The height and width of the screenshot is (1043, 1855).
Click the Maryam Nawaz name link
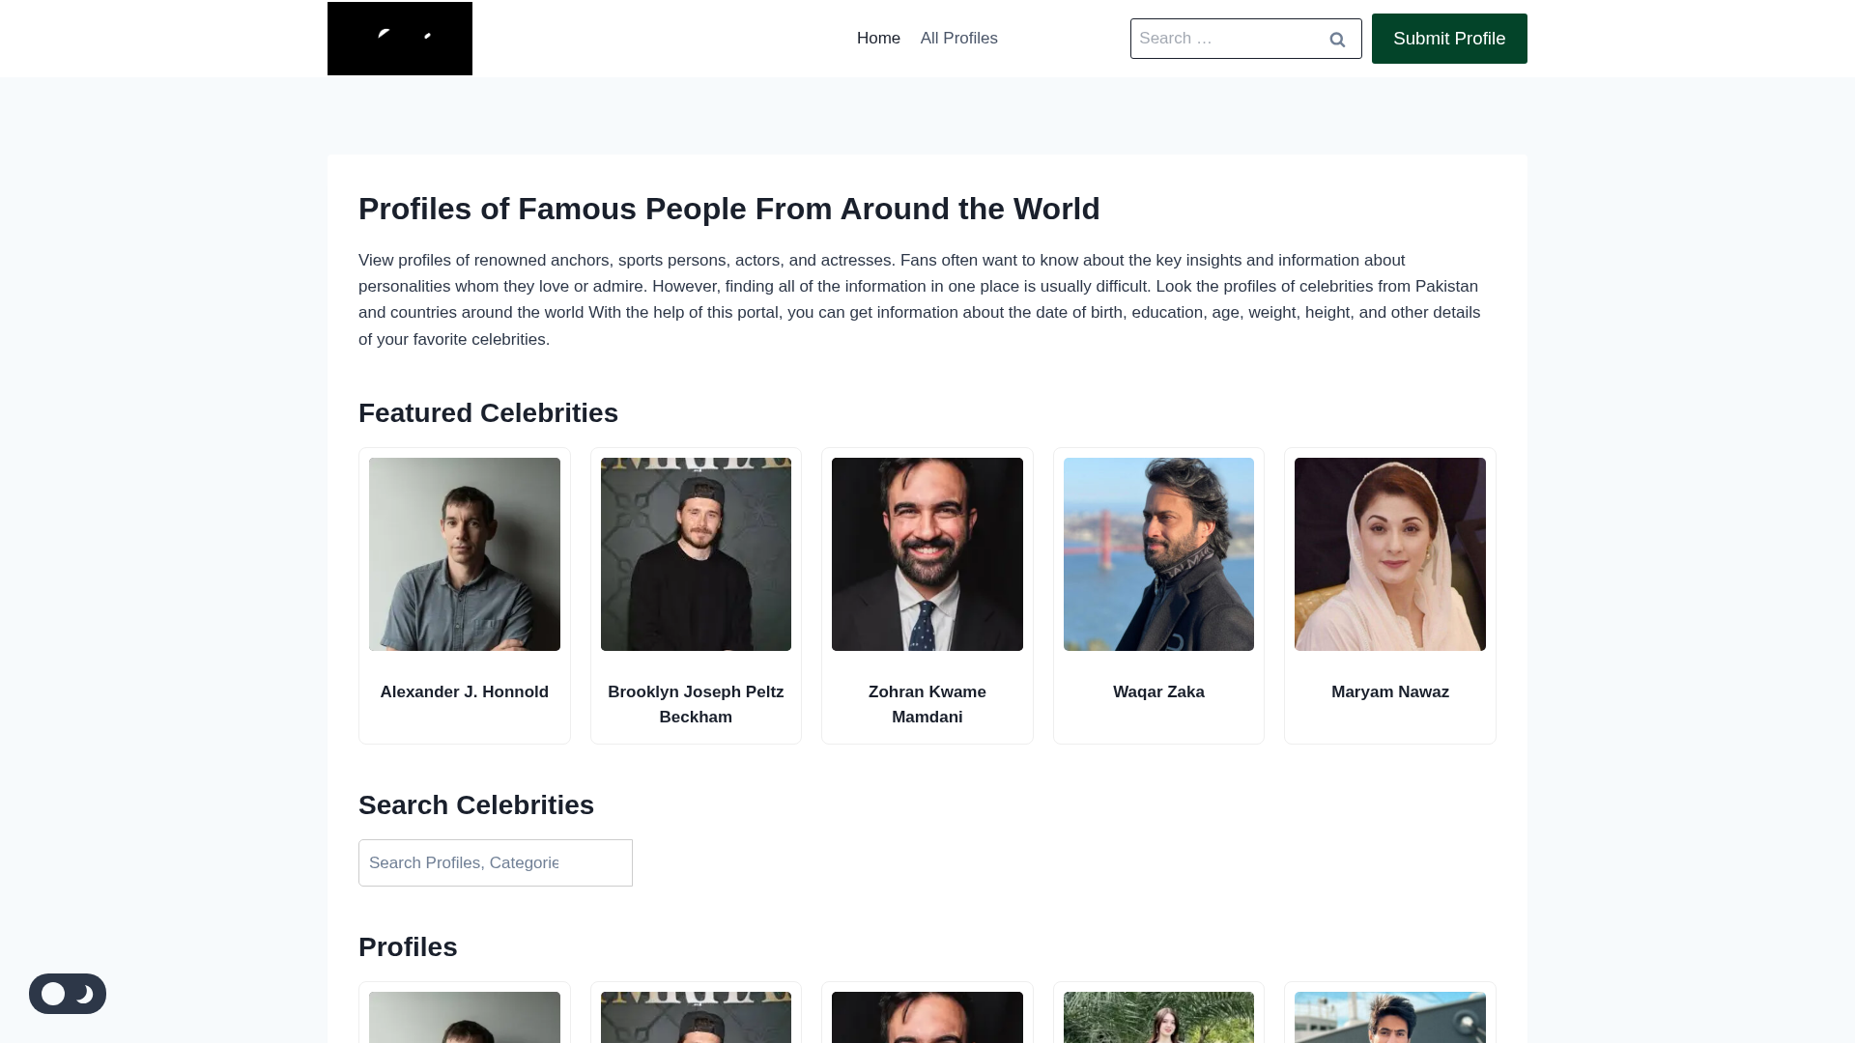tap(1390, 691)
